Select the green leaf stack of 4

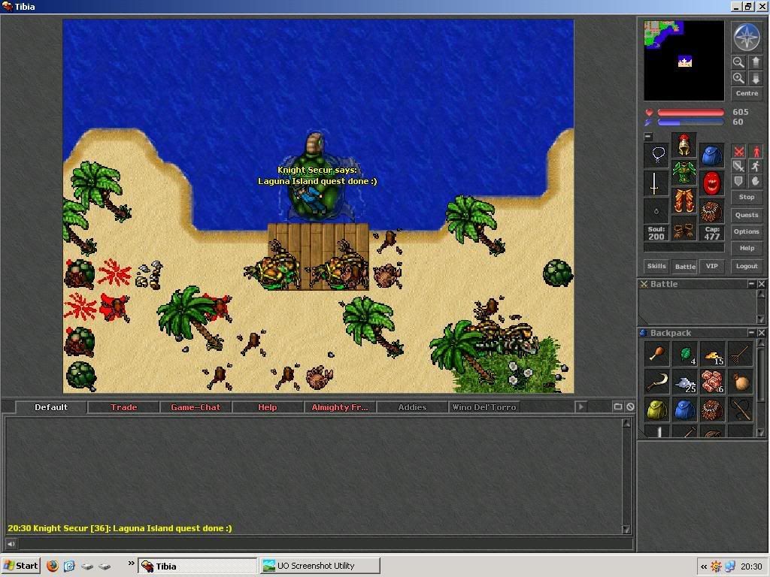(x=684, y=354)
